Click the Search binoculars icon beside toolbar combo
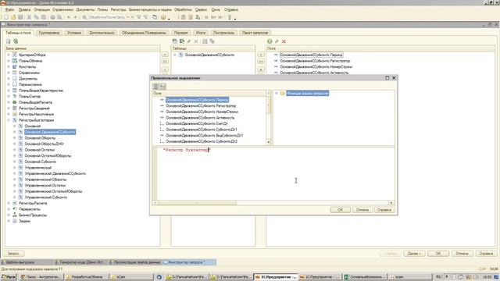500x281 pixels. 84,17
